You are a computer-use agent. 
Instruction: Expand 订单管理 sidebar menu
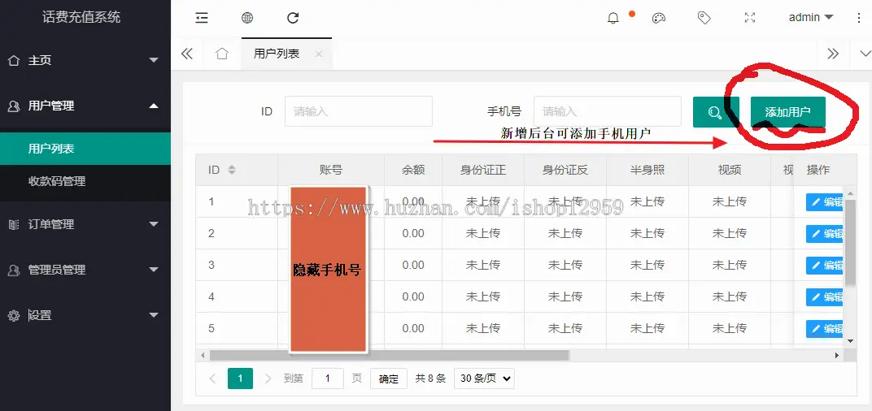click(x=85, y=224)
